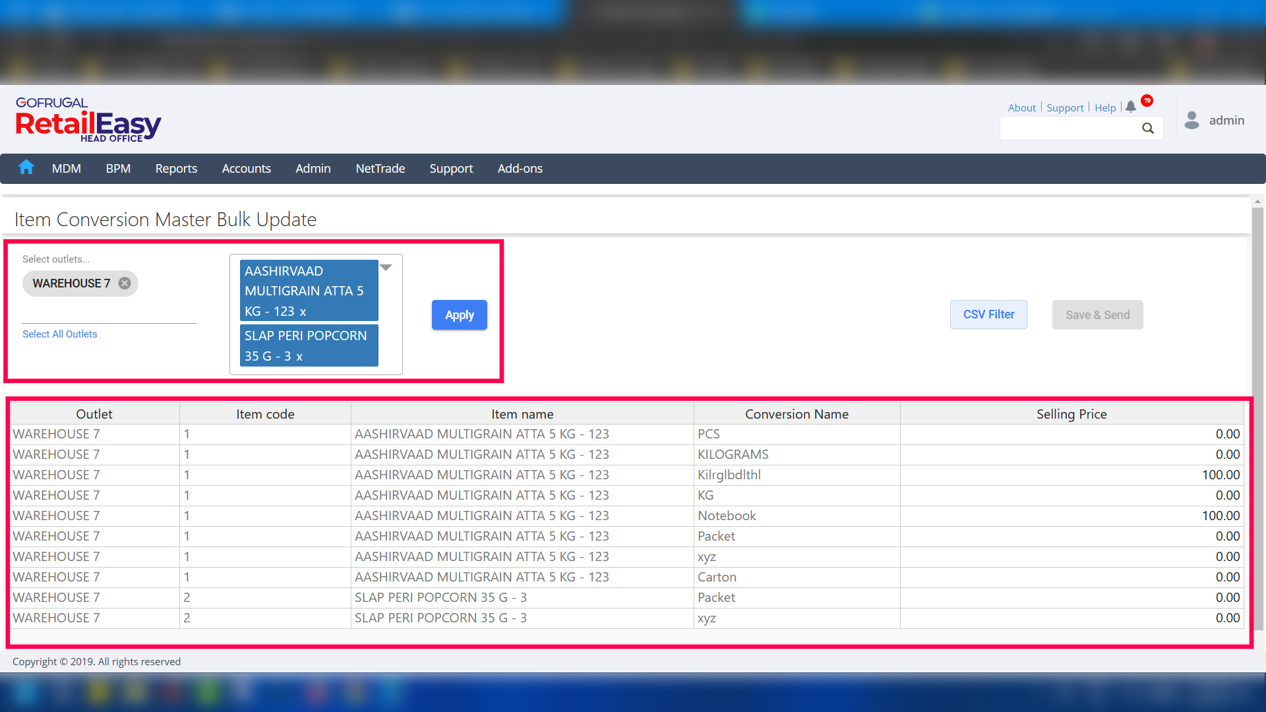Edit Selling Price for Notebook conversion row
Screen dimensions: 1266x712
[1071, 516]
